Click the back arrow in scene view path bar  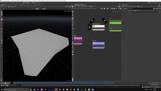1,7
